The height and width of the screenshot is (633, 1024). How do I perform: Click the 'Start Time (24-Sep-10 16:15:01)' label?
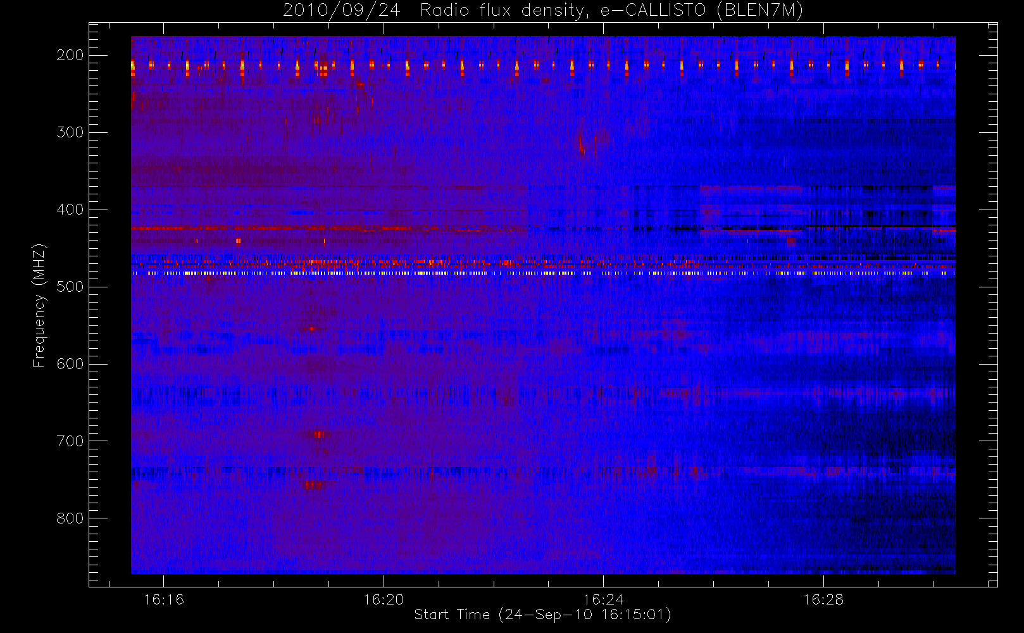542,615
